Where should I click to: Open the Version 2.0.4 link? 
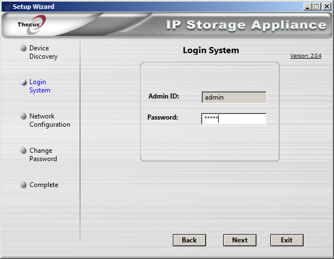(306, 56)
